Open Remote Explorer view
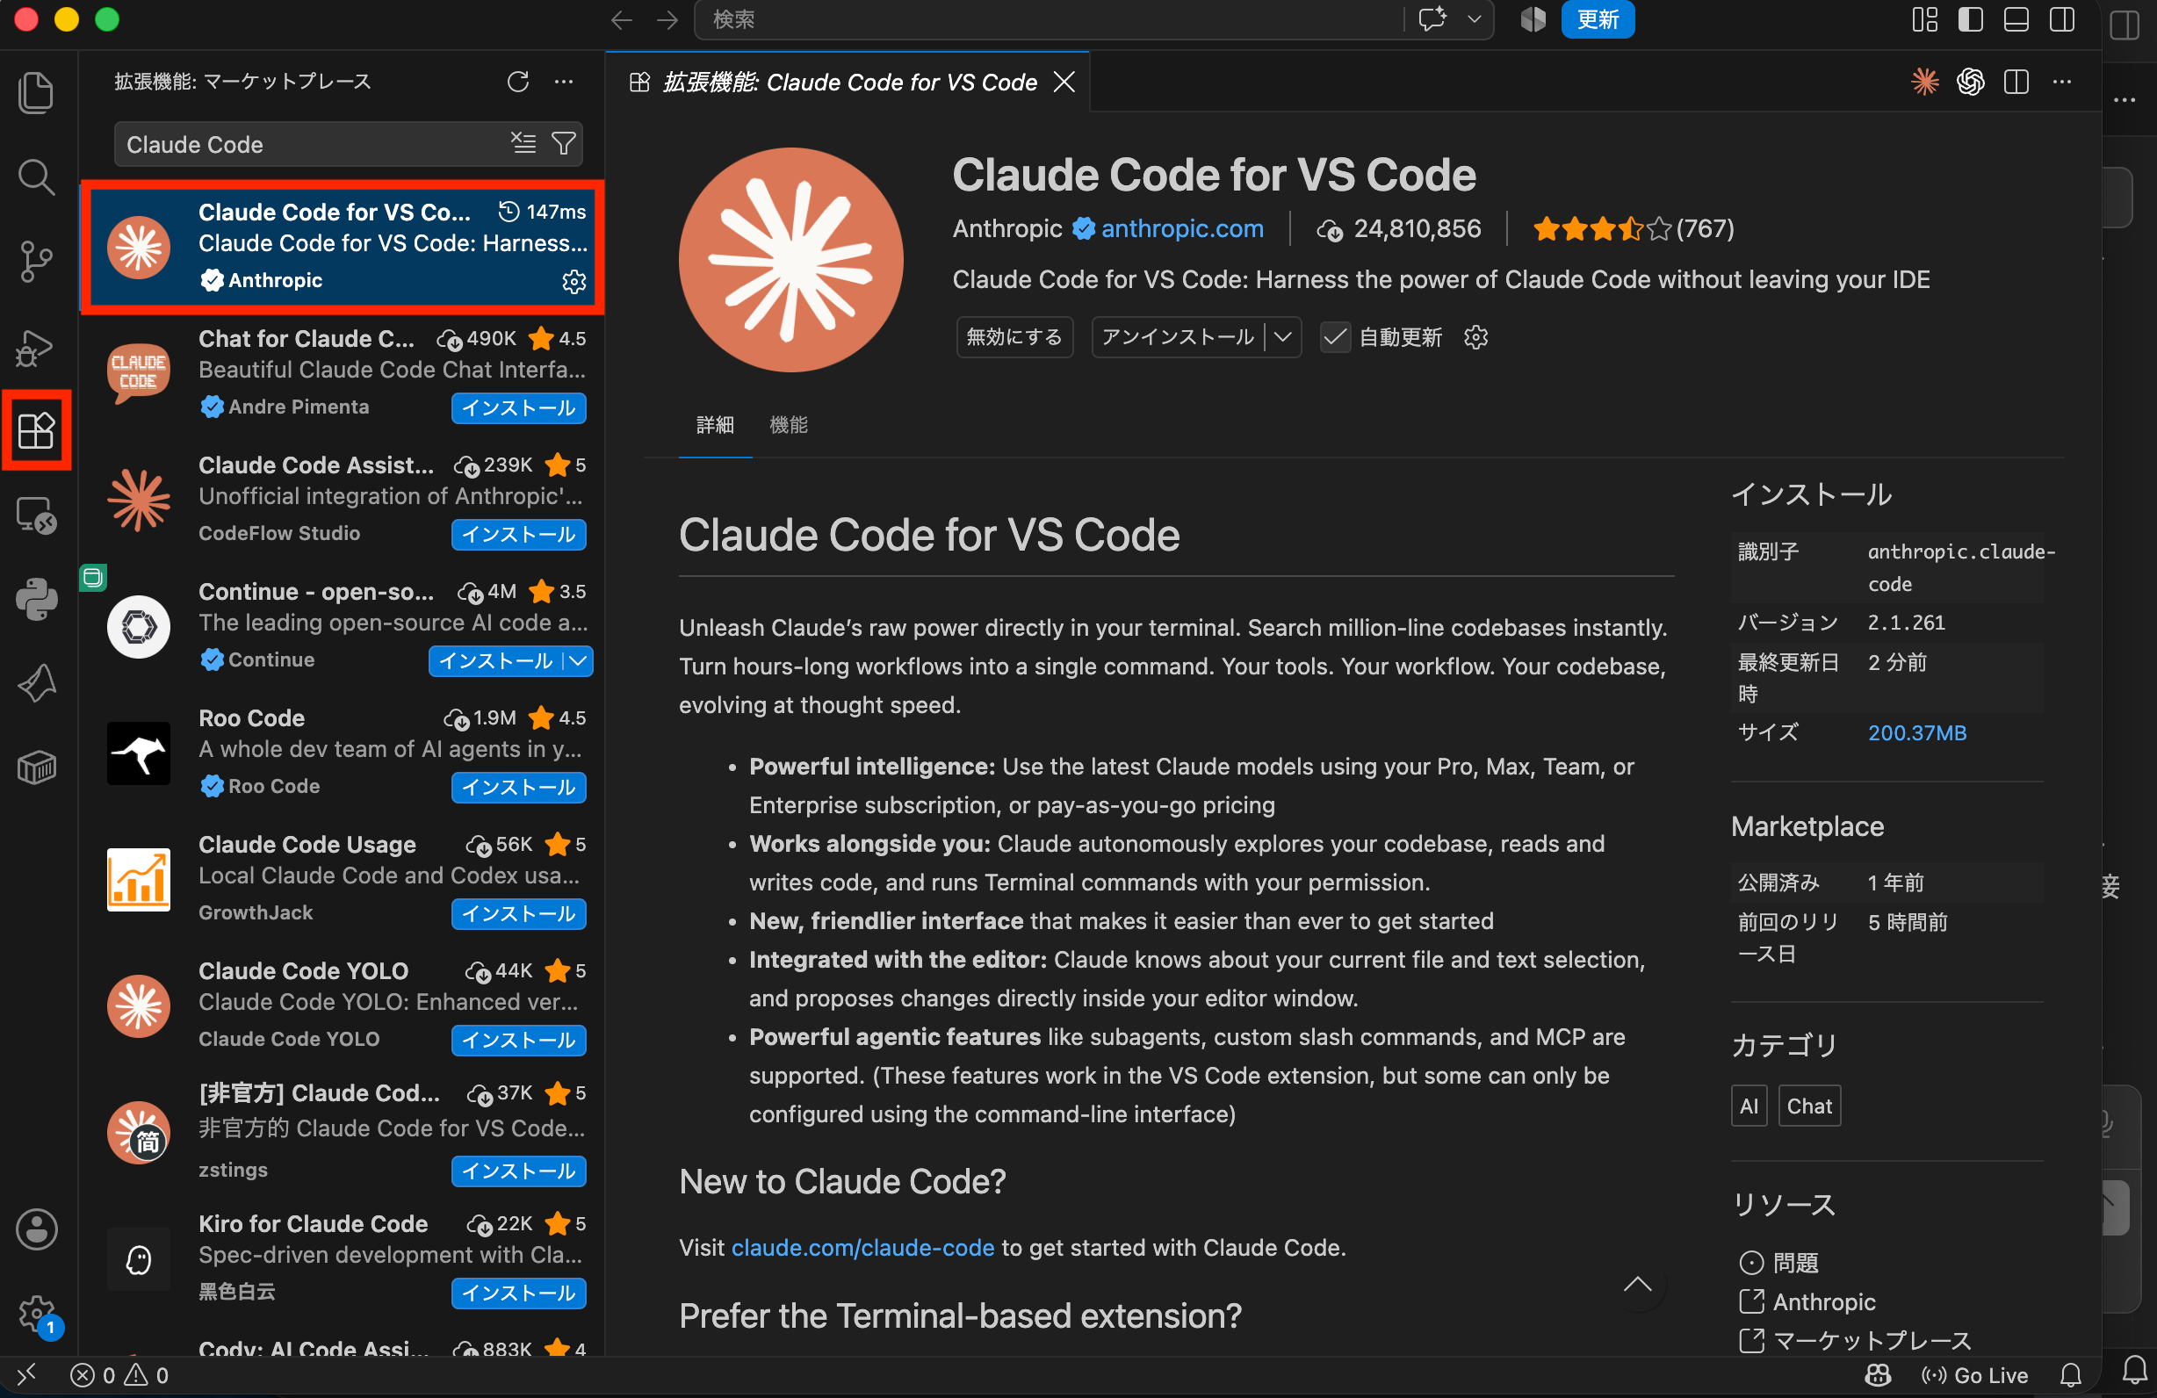This screenshot has height=1398, width=2157. pyautogui.click(x=36, y=515)
